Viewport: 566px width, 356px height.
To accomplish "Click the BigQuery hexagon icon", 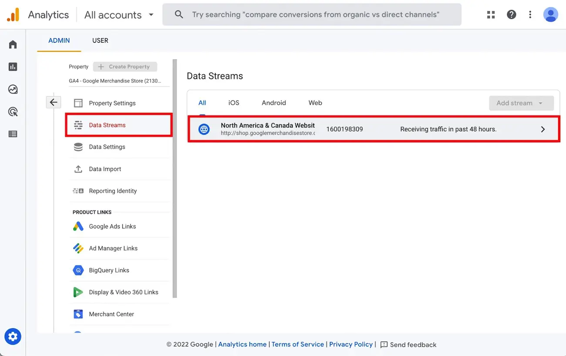I will tap(78, 270).
